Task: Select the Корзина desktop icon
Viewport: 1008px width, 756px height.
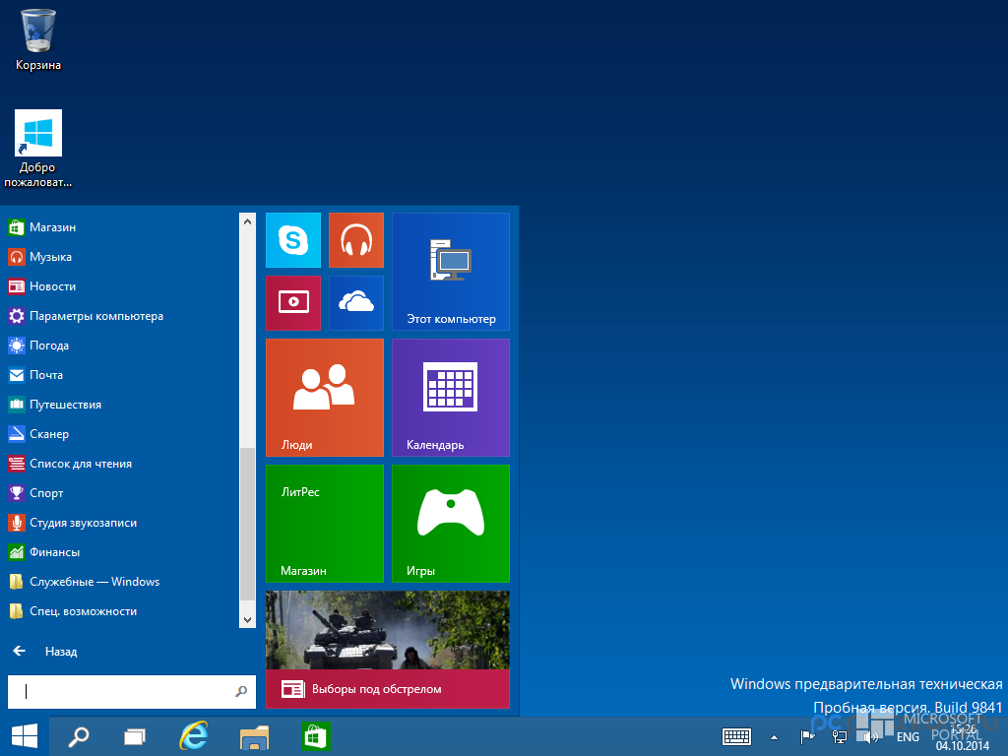Action: [x=38, y=39]
